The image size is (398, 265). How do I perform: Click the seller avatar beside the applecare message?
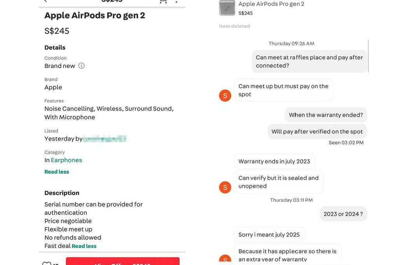(x=225, y=260)
